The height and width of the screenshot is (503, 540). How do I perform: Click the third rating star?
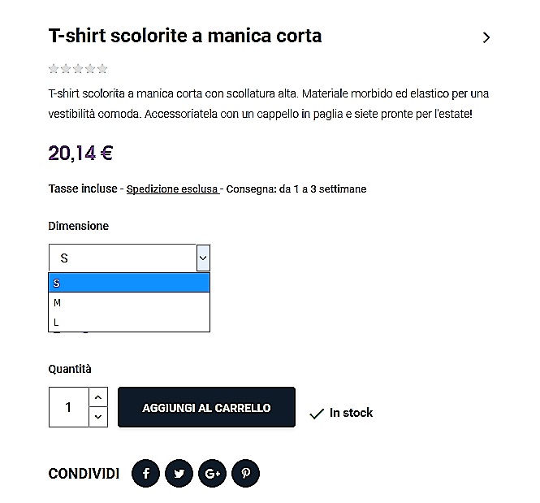[78, 69]
